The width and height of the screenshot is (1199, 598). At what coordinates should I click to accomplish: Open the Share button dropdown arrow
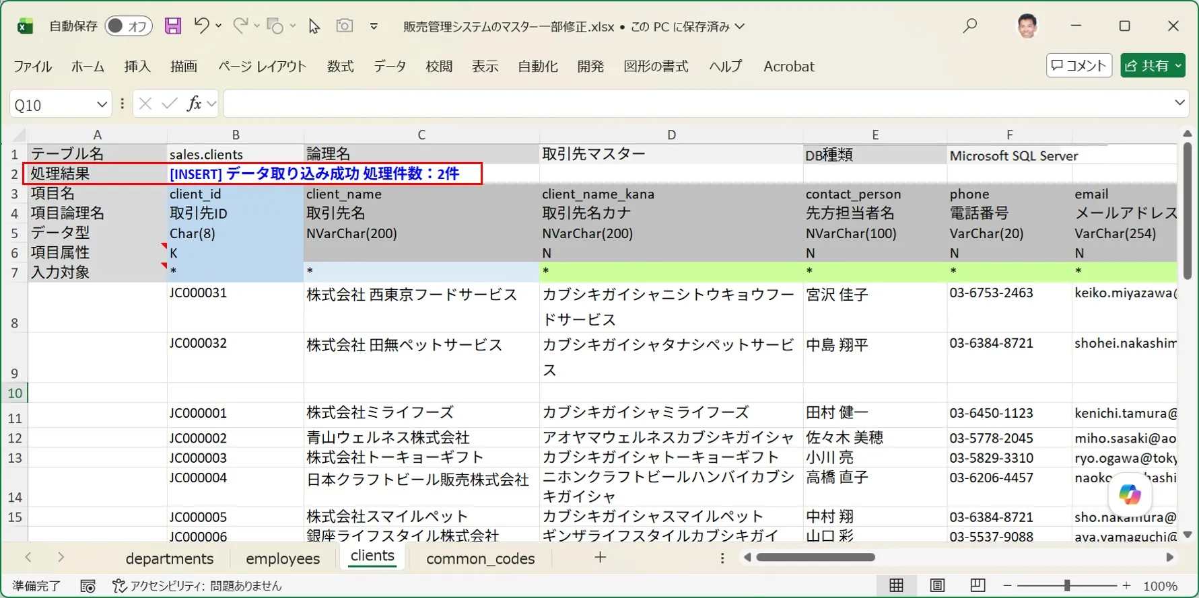(x=1178, y=66)
